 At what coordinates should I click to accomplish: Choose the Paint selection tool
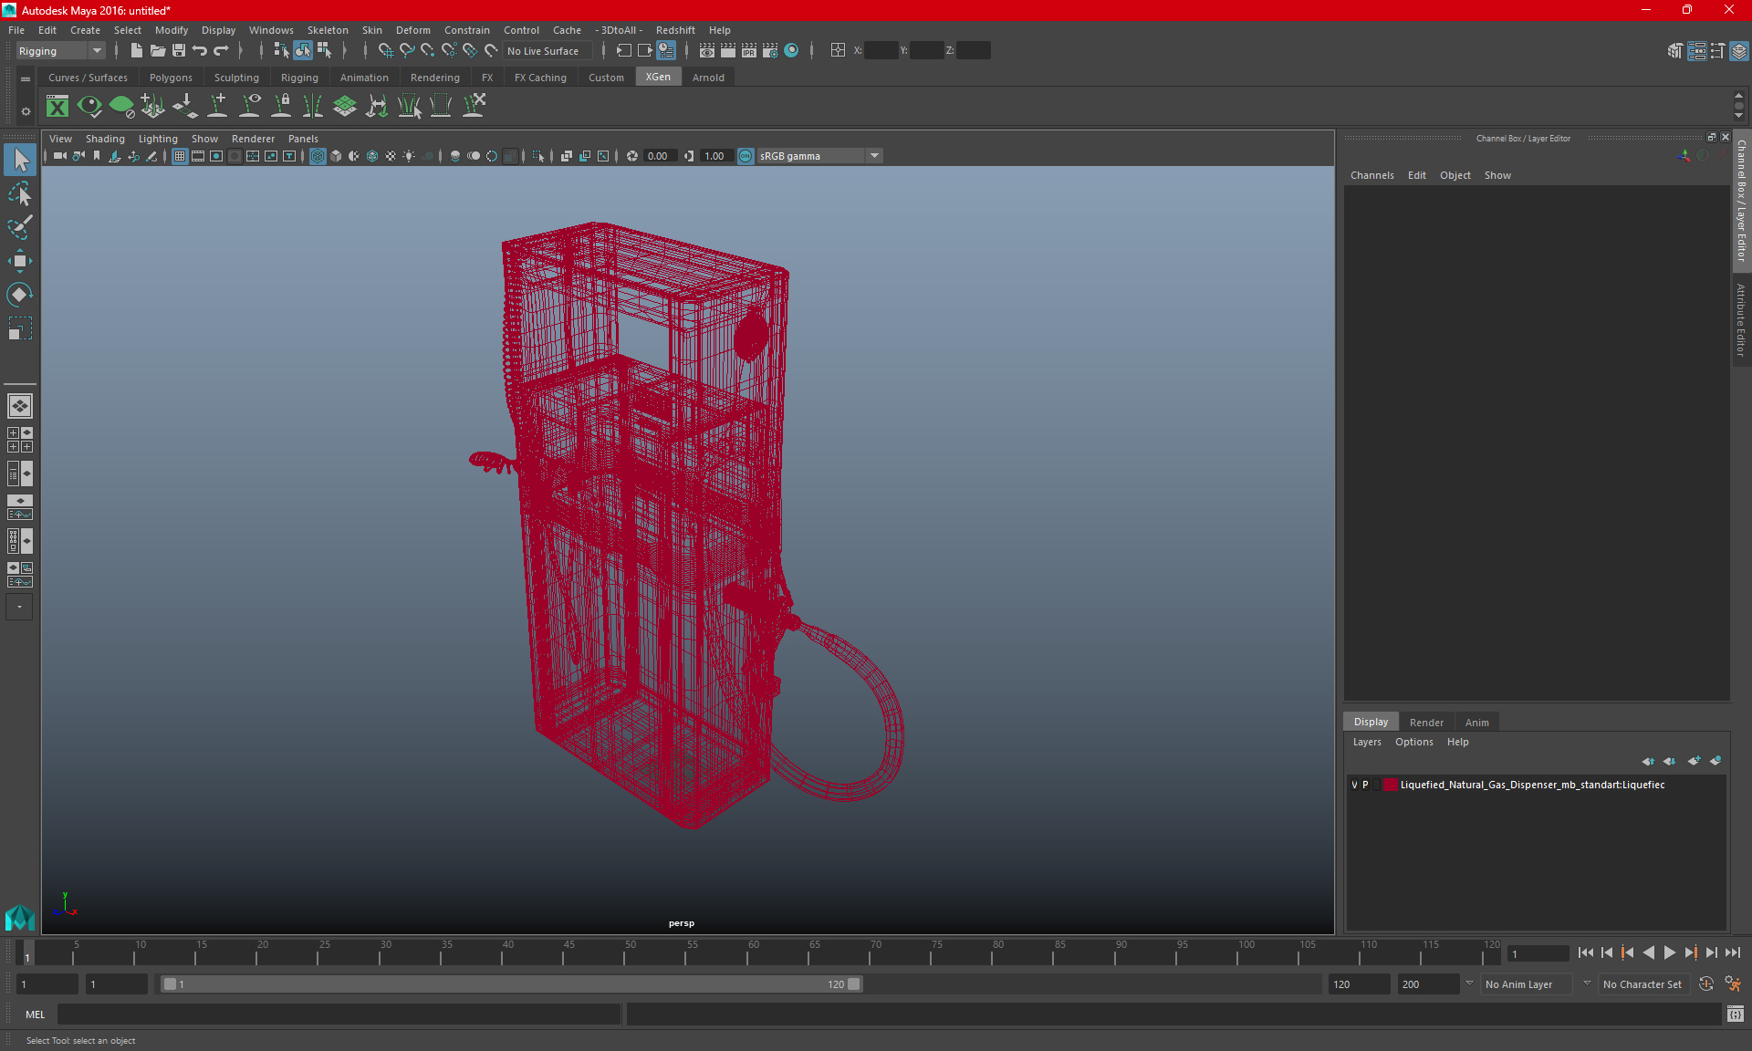pos(20,226)
